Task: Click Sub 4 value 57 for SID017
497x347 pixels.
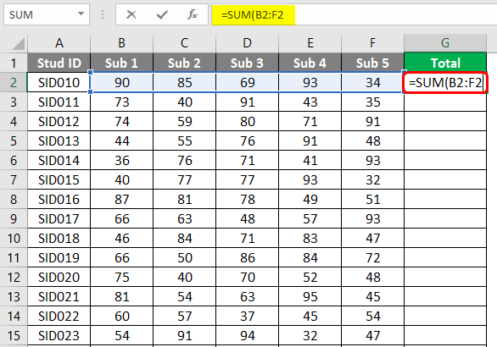Action: coord(310,218)
